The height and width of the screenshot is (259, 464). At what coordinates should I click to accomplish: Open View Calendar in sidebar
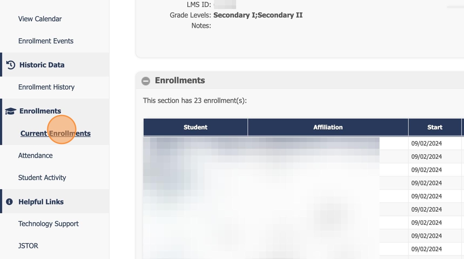40,19
